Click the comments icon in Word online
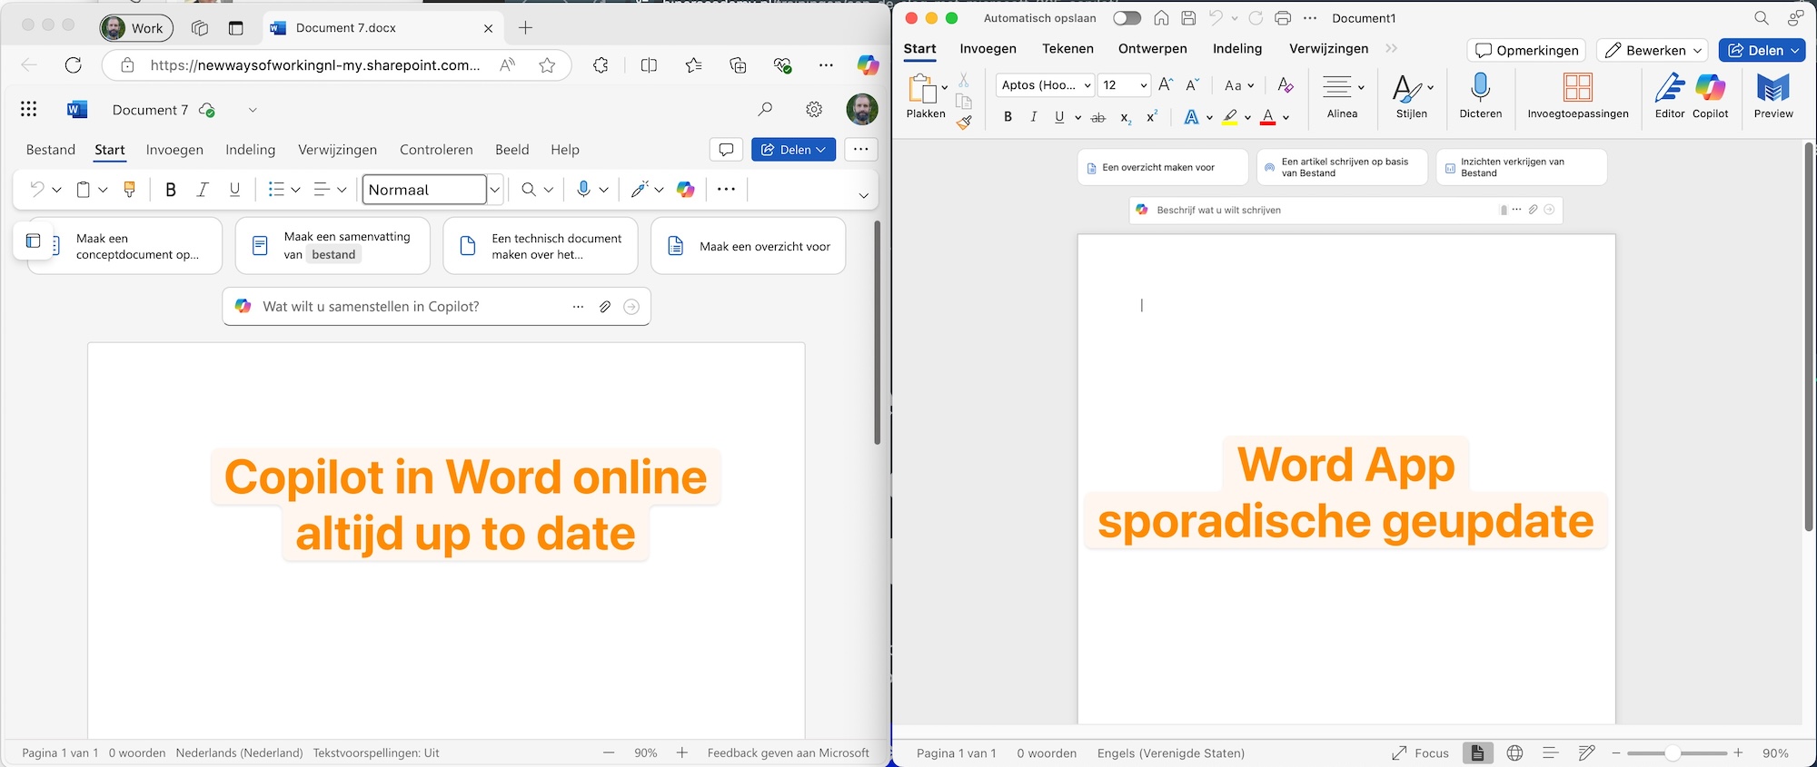The width and height of the screenshot is (1817, 767). [x=726, y=150]
